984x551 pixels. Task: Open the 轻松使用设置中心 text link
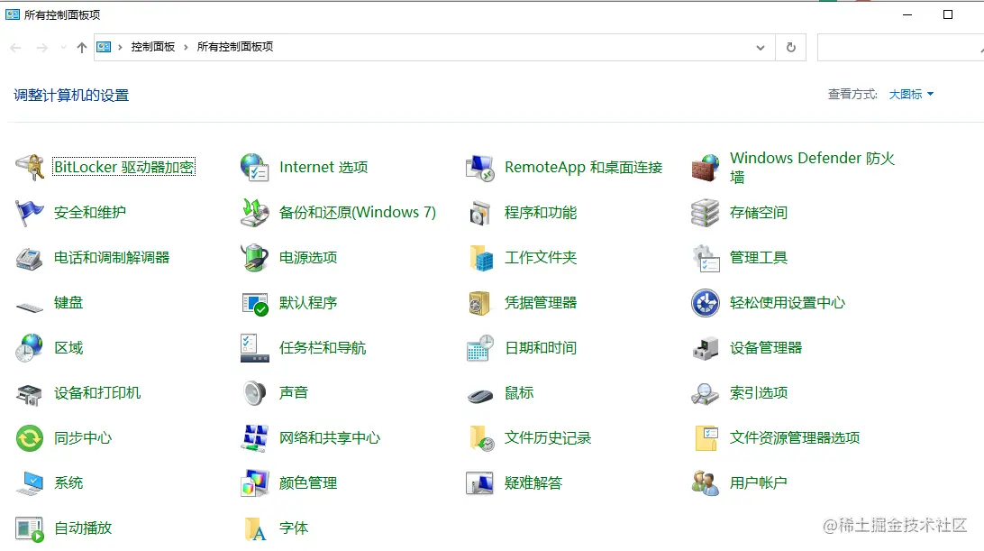click(x=787, y=303)
